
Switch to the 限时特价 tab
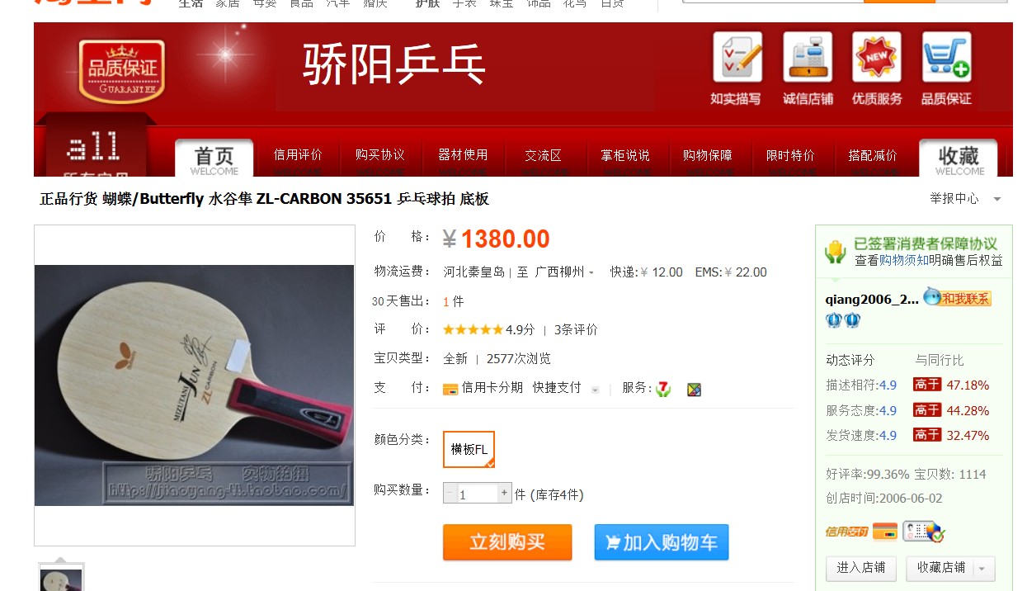pos(790,155)
